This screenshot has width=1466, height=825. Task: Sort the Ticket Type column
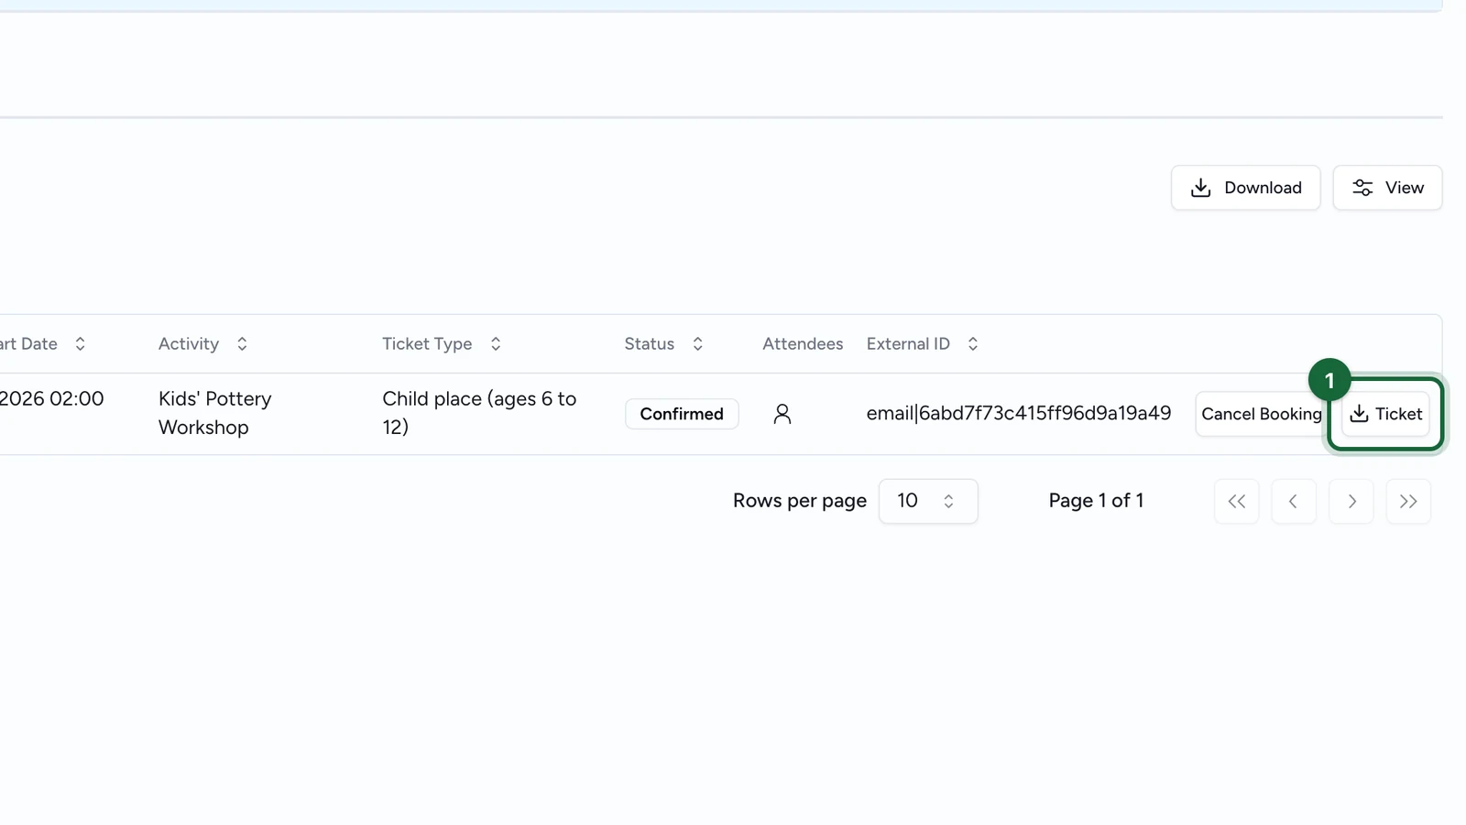click(442, 344)
